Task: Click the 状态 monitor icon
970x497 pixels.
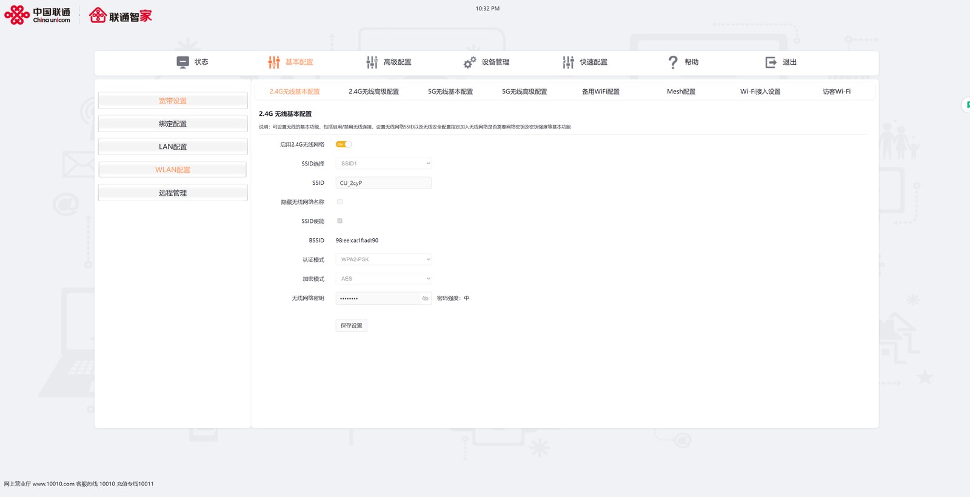Action: 182,62
